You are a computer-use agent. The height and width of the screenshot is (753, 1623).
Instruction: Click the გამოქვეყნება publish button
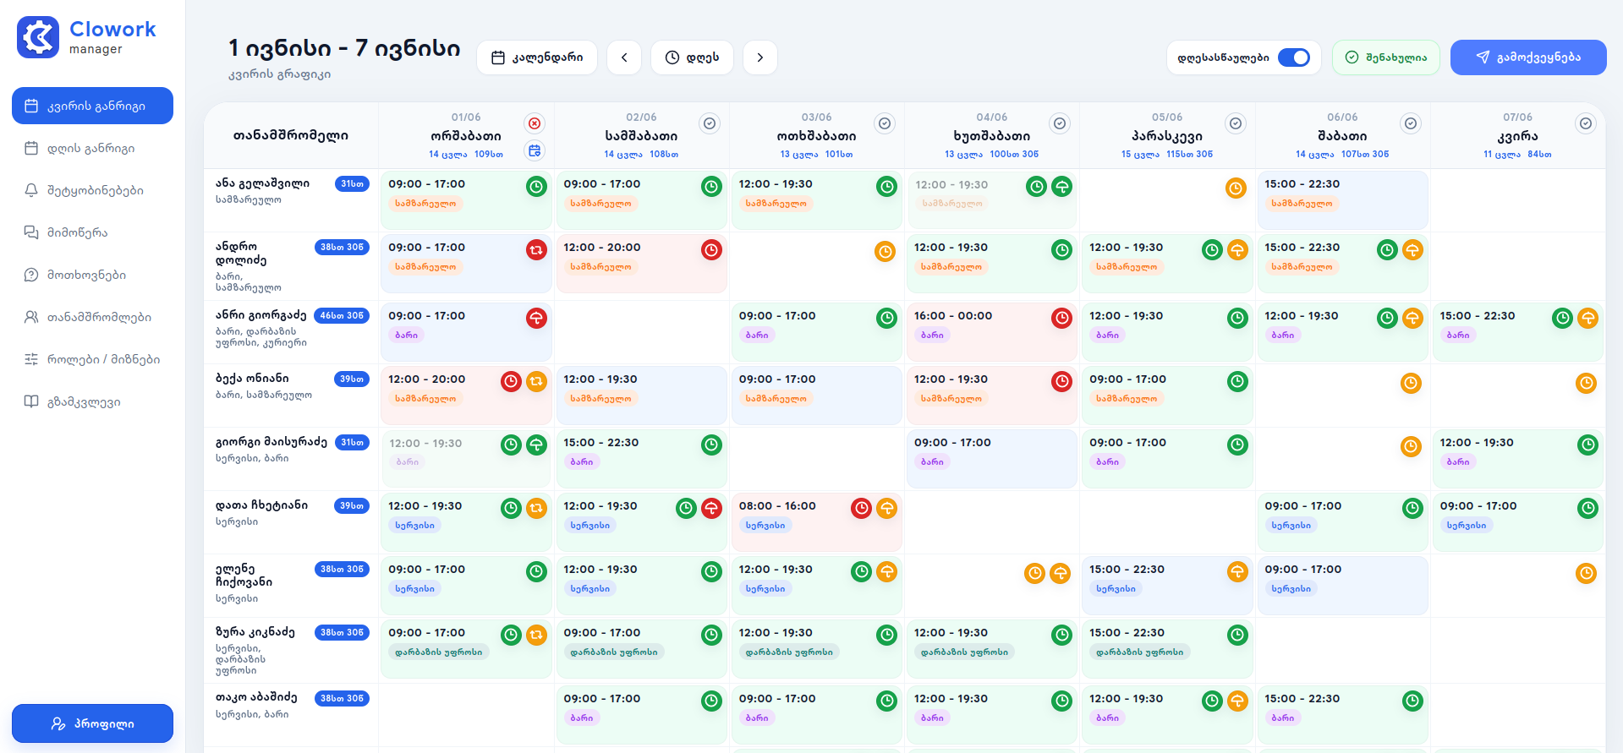click(1527, 57)
